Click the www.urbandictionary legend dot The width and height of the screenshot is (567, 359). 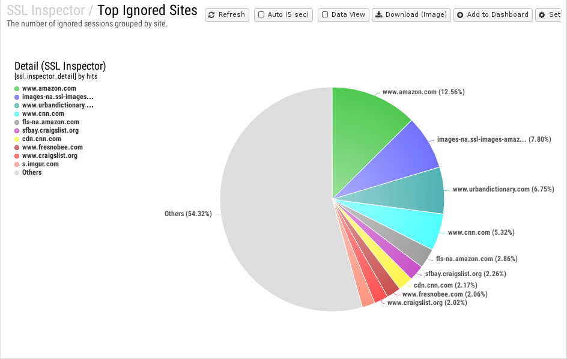click(17, 106)
